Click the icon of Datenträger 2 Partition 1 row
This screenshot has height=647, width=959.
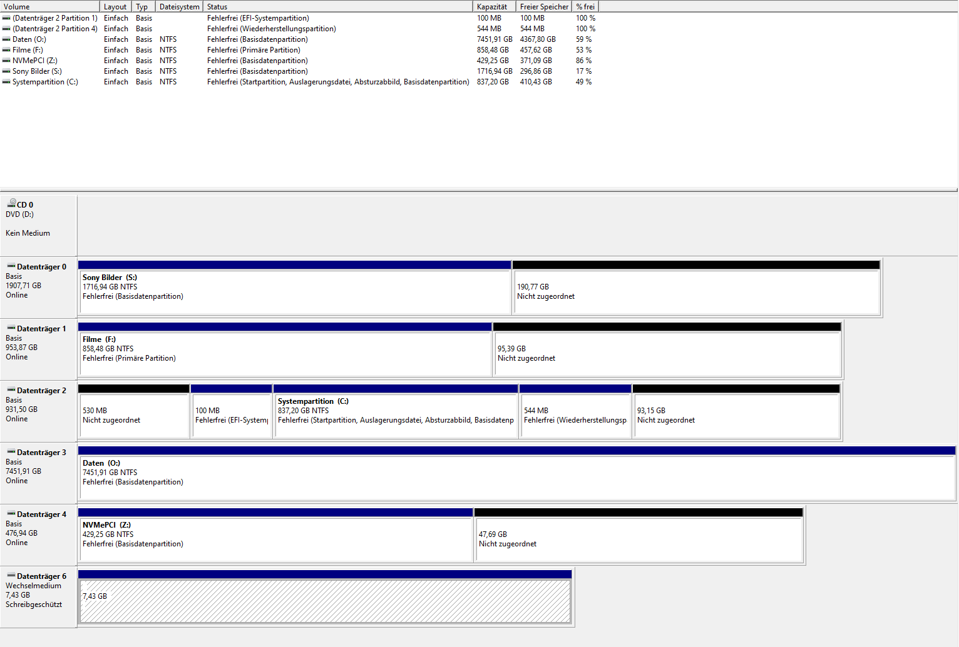point(6,18)
